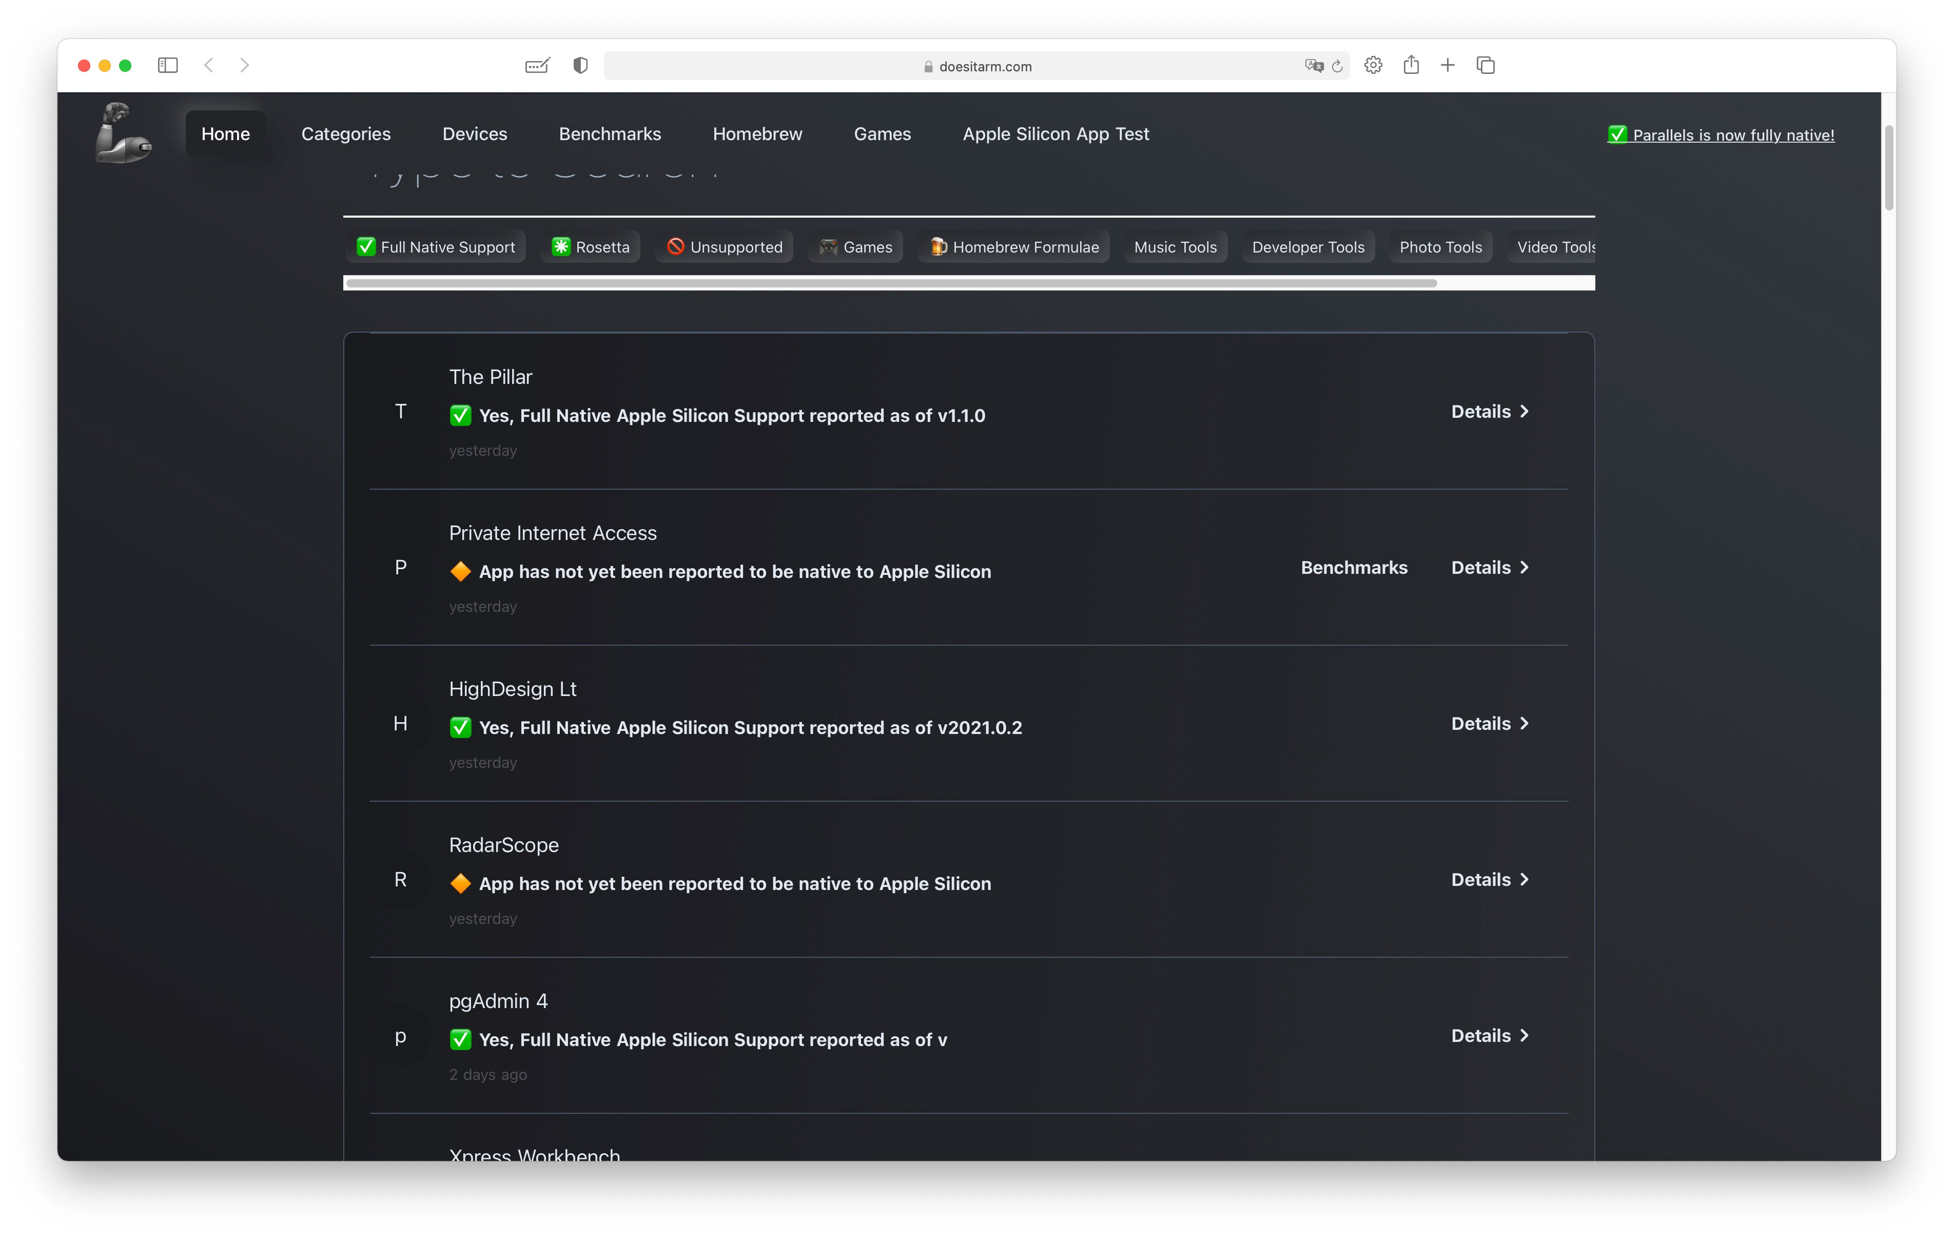Toggle the Unsupported filter
Image resolution: width=1954 pixels, height=1237 pixels.
725,247
